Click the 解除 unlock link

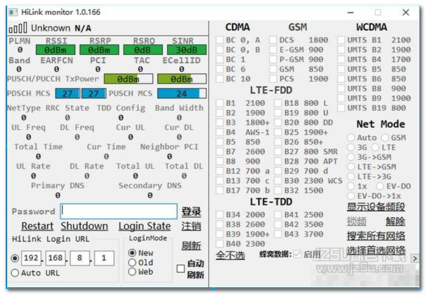395,222
